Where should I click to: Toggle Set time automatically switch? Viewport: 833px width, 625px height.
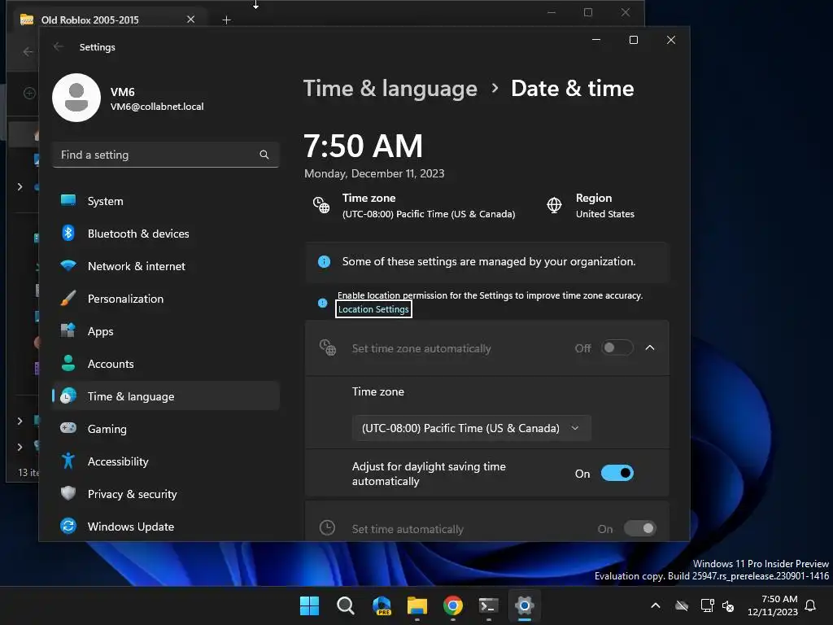coord(640,528)
